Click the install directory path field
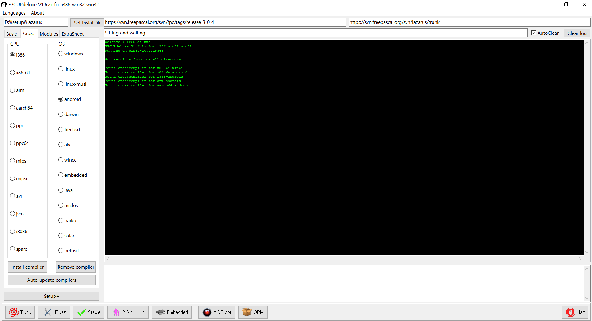The image size is (592, 321). coord(36,22)
